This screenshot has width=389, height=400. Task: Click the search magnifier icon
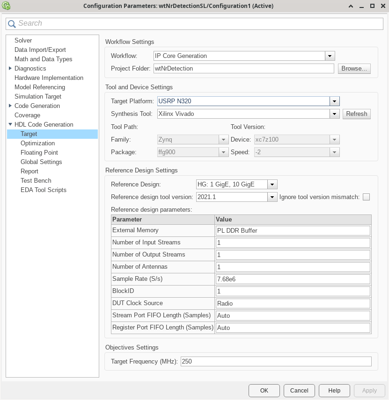point(12,24)
